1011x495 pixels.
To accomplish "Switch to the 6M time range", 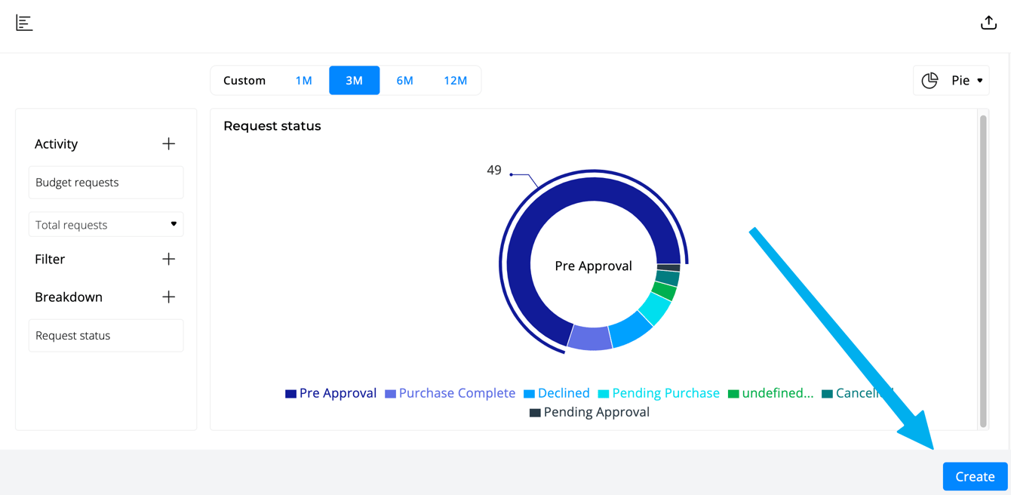I will (x=404, y=80).
